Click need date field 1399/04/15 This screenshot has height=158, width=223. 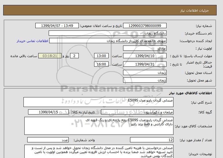(x=48, y=112)
